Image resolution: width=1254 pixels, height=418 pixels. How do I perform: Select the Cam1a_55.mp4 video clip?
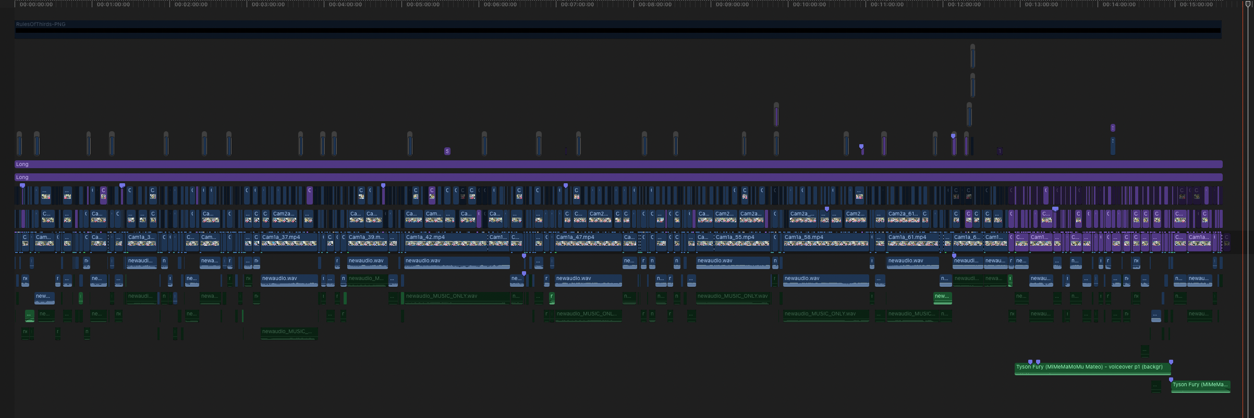point(742,243)
